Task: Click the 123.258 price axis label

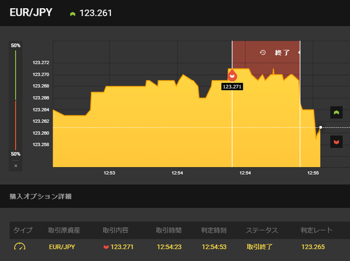Action: coord(41,144)
